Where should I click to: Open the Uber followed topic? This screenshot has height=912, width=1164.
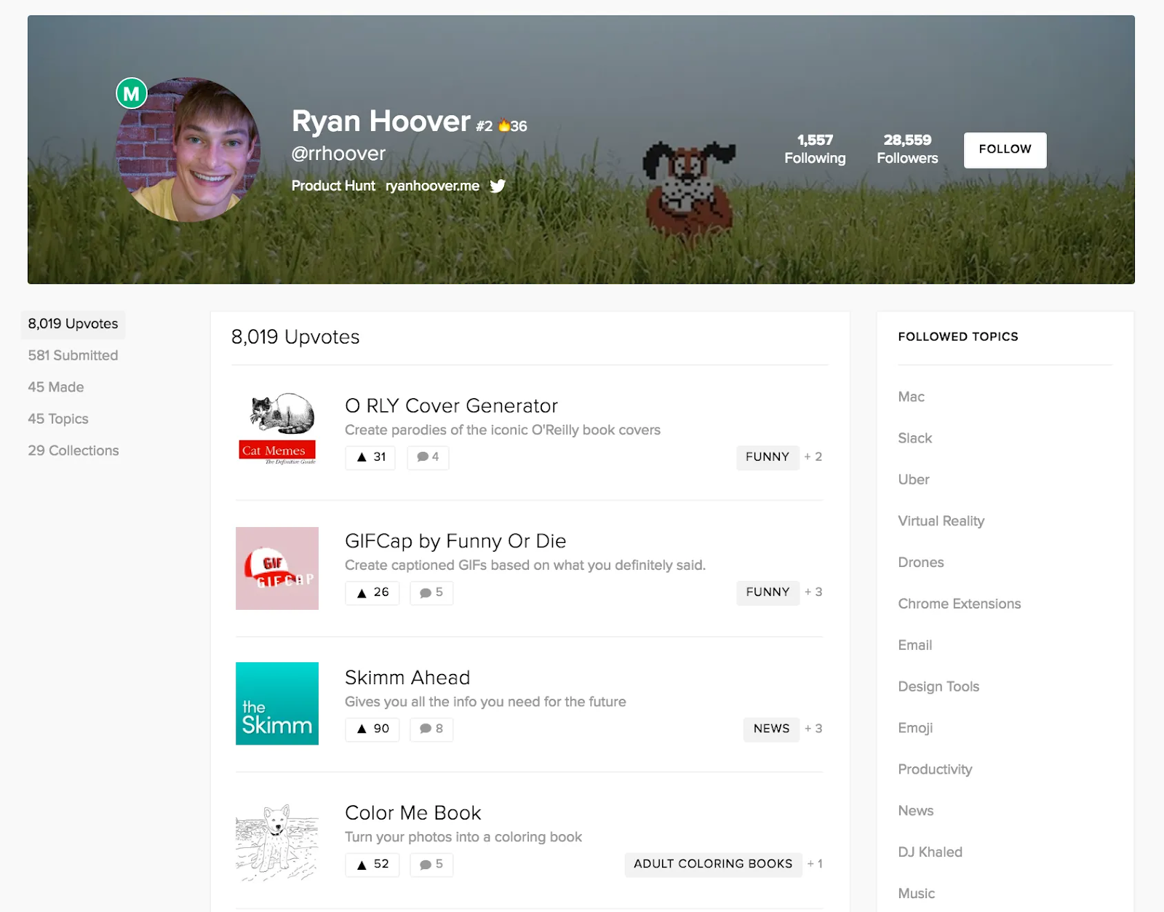click(914, 480)
